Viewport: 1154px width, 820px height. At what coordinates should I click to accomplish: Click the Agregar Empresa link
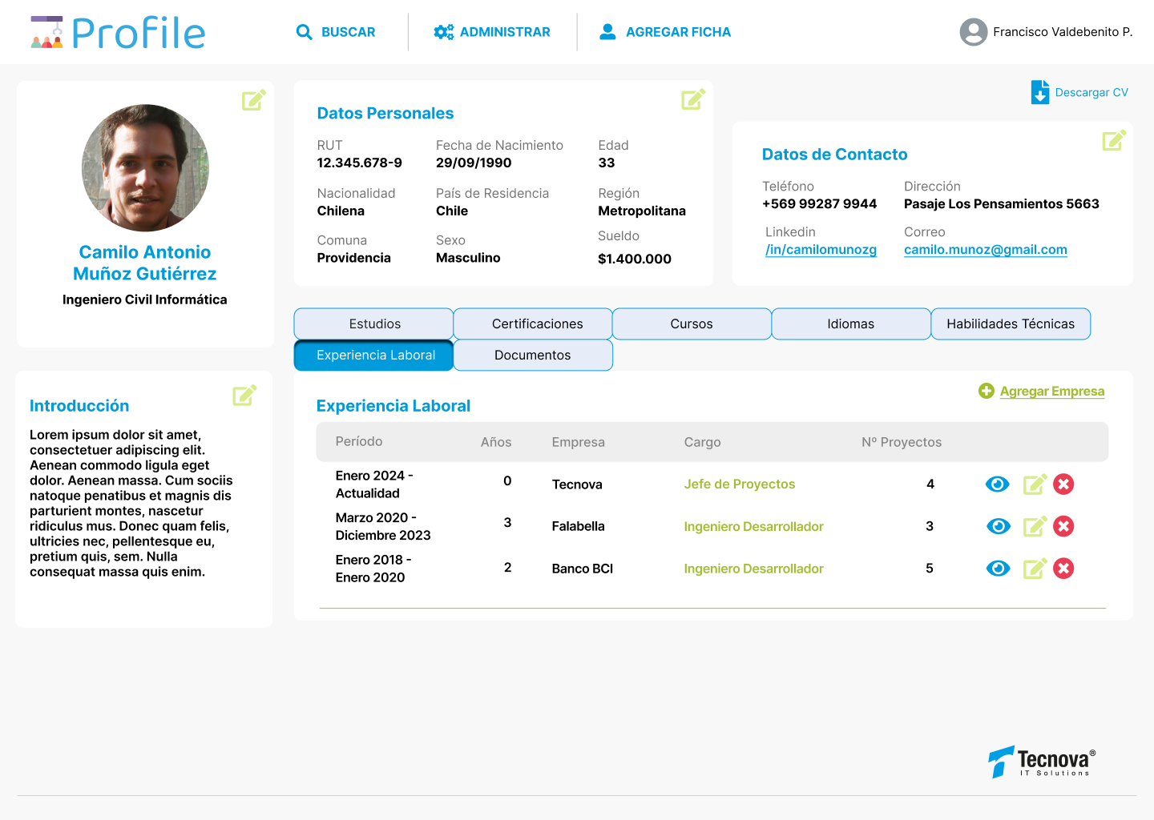(1051, 391)
